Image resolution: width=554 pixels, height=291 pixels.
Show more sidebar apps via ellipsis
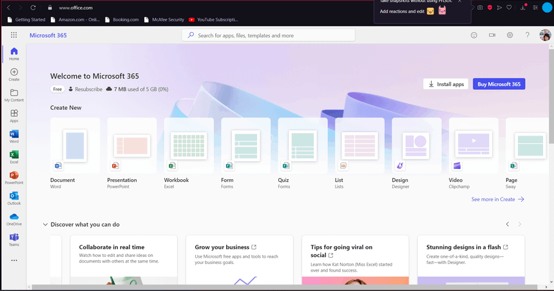14,260
